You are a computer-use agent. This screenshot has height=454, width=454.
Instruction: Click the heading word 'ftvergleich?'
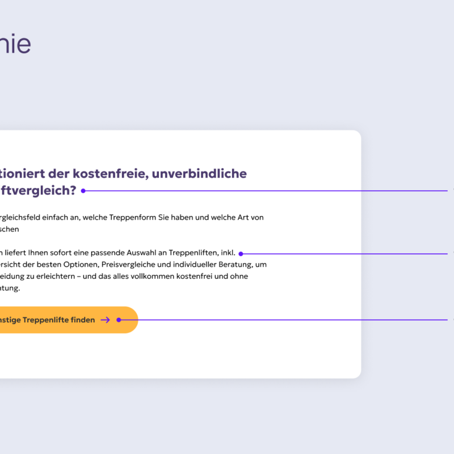click(x=38, y=191)
